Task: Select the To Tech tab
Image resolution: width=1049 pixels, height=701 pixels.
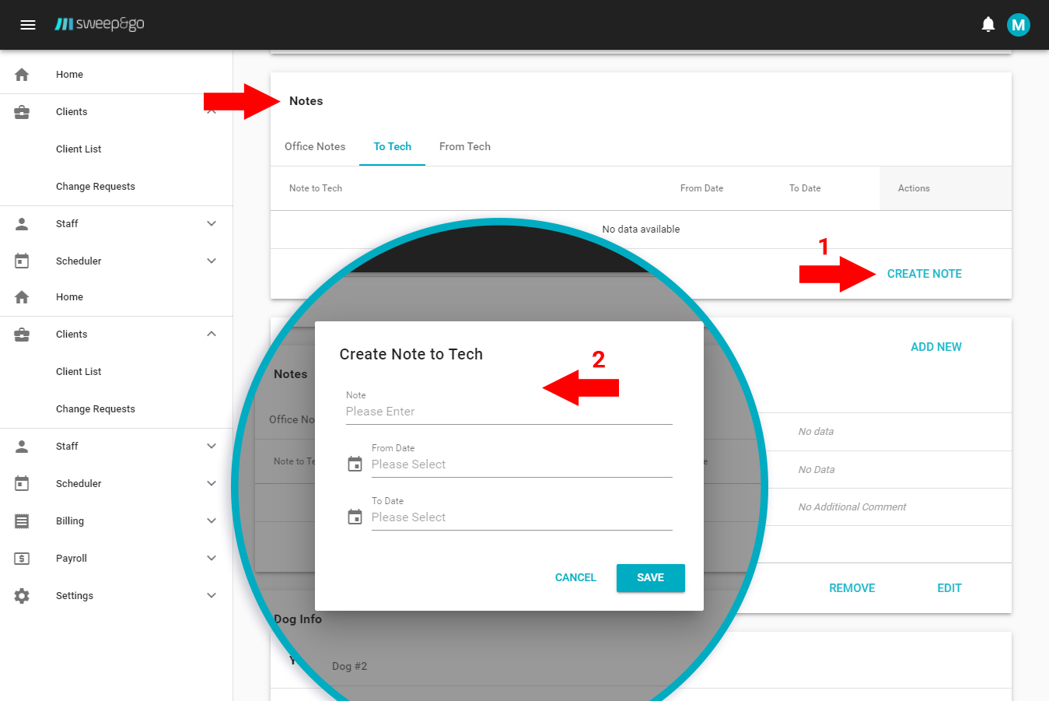Action: [x=392, y=146]
